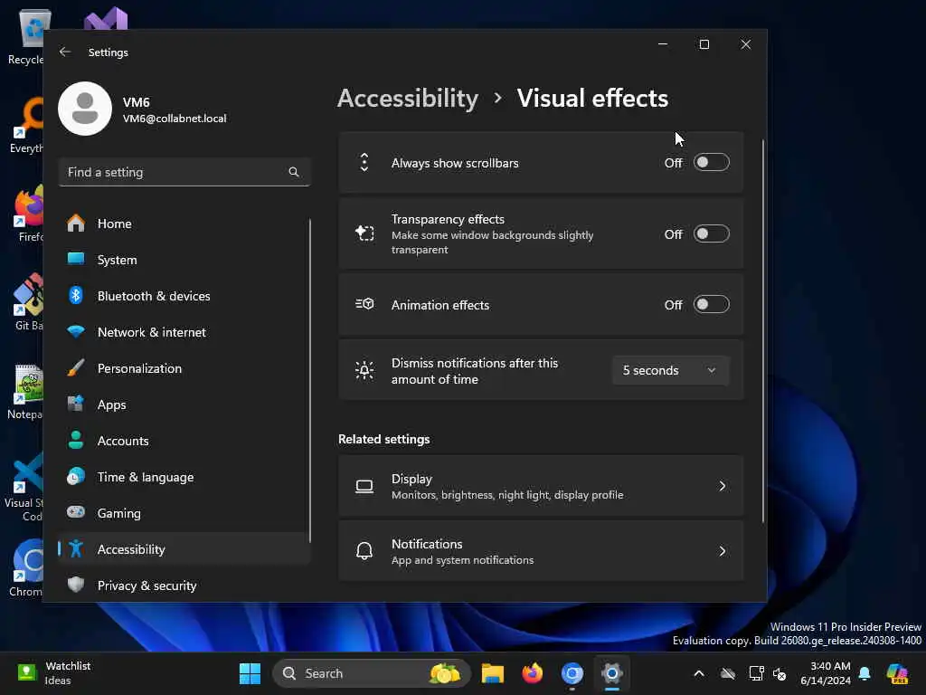Screen dimensions: 926x695
Task: Click the Gaming controller icon
Action: pos(76,512)
